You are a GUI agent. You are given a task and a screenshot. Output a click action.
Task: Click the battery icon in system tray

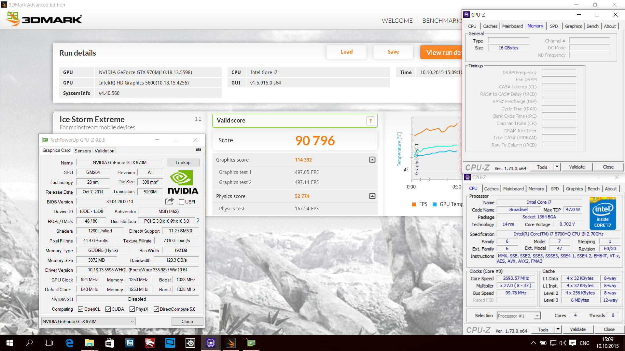(x=543, y=343)
